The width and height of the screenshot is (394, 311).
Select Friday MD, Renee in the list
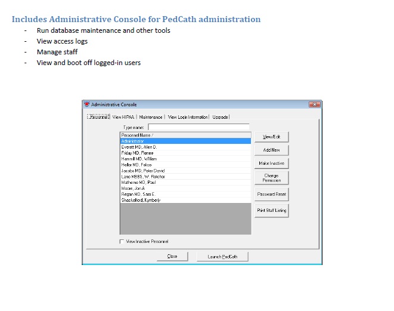point(186,153)
